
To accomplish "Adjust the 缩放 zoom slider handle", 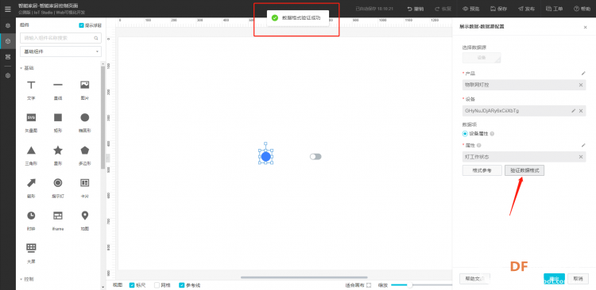I will [x=410, y=285].
